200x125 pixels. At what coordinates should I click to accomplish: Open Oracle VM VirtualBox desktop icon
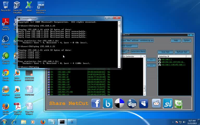[x=17, y=7]
